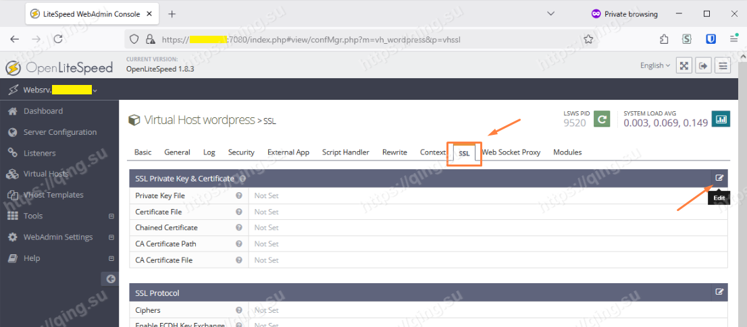Screen dimensions: 747x327
Task: Close the LiteSpeed WebAdmin Console tab
Action: point(149,14)
